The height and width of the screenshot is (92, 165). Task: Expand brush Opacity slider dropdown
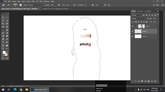click(x=56, y=5)
